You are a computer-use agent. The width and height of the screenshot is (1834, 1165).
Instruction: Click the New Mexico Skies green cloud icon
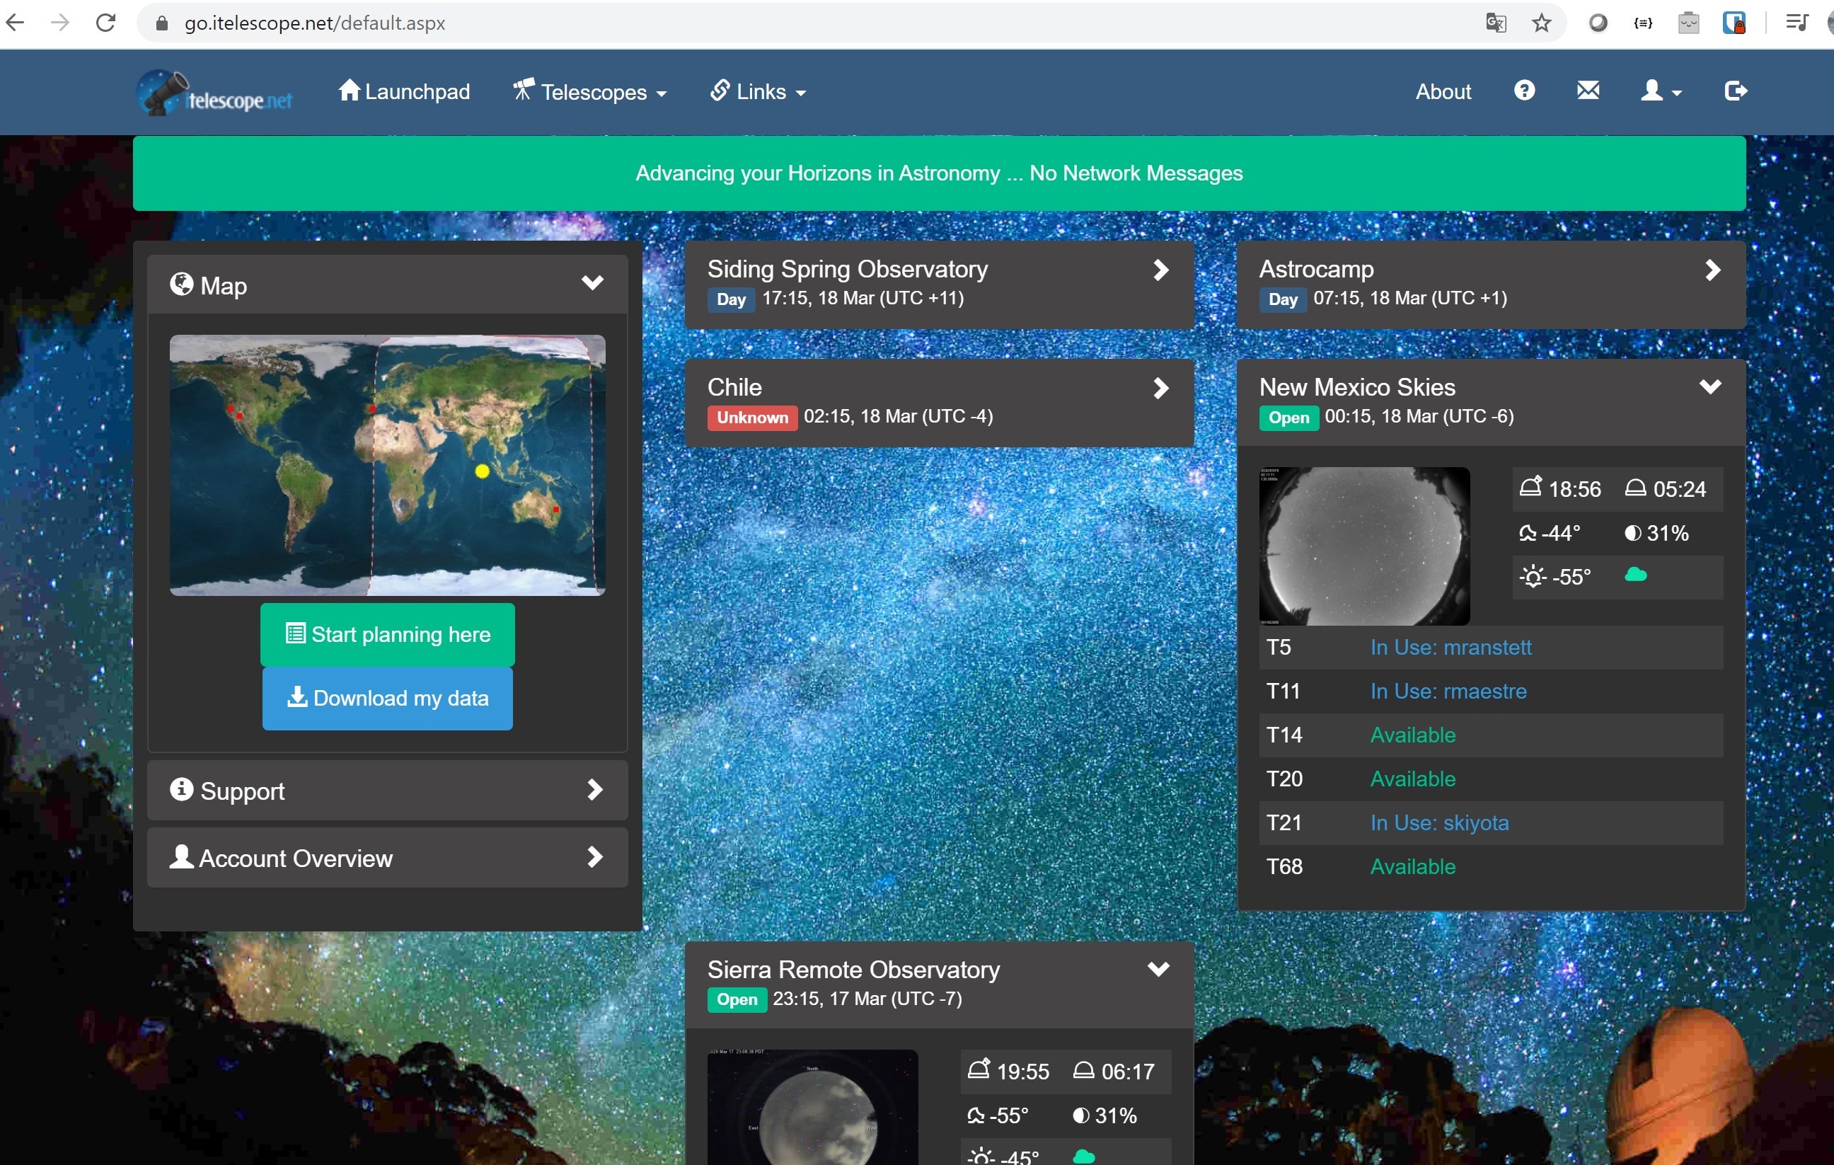pos(1635,575)
